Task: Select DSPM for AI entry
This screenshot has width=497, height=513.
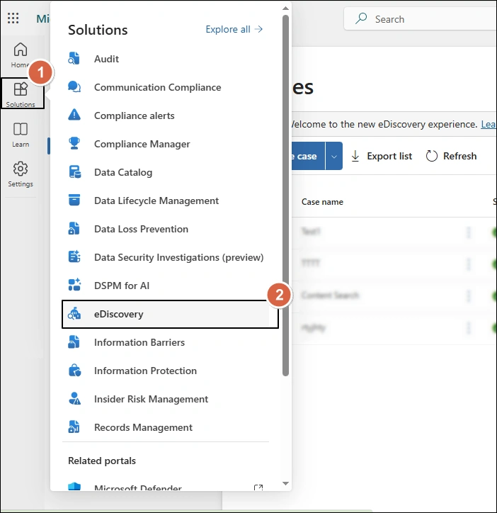Action: pyautogui.click(x=166, y=286)
